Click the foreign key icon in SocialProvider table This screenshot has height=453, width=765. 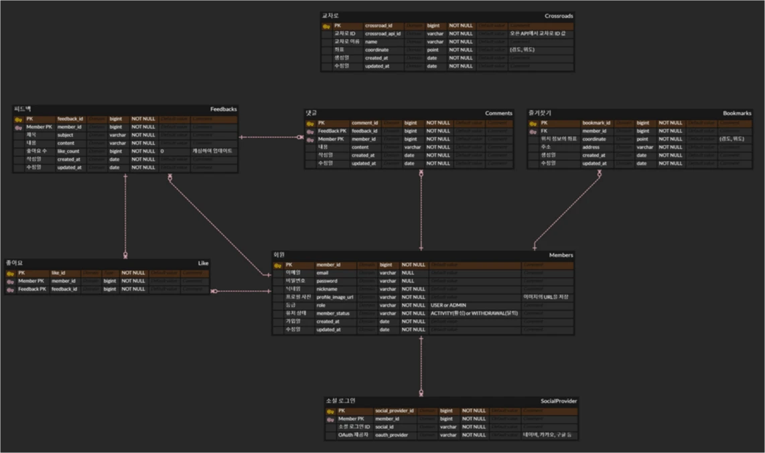point(330,420)
